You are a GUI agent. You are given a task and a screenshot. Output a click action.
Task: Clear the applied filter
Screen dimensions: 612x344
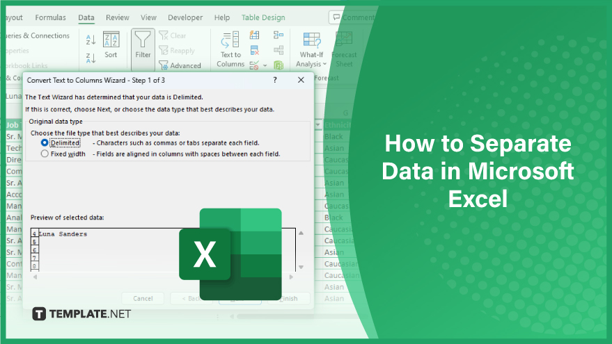(173, 35)
